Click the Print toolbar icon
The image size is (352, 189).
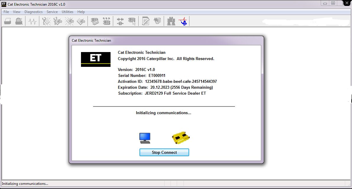click(x=8, y=21)
